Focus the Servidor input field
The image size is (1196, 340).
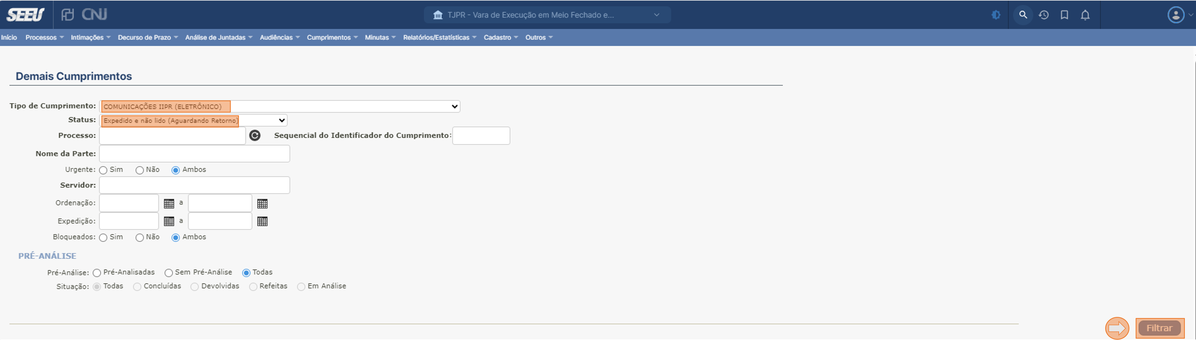[195, 185]
